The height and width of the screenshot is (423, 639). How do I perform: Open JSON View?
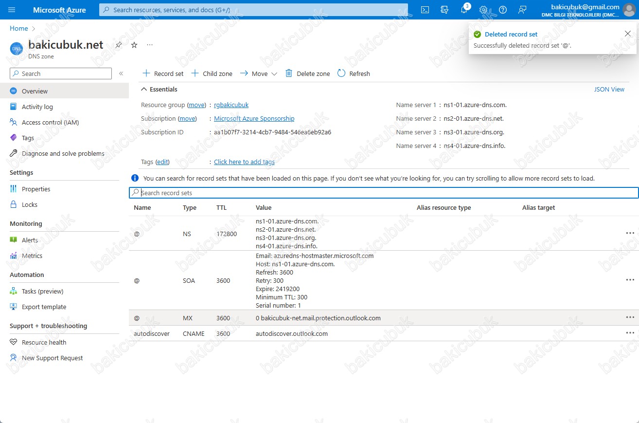(x=609, y=90)
